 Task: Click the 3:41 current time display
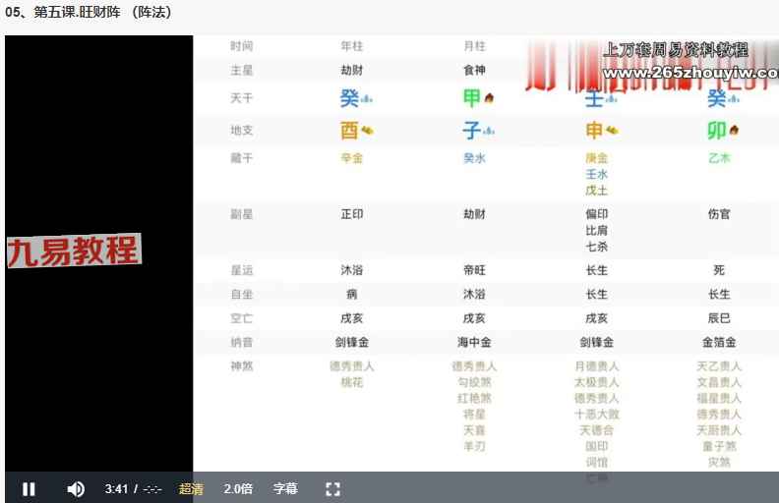click(x=115, y=488)
